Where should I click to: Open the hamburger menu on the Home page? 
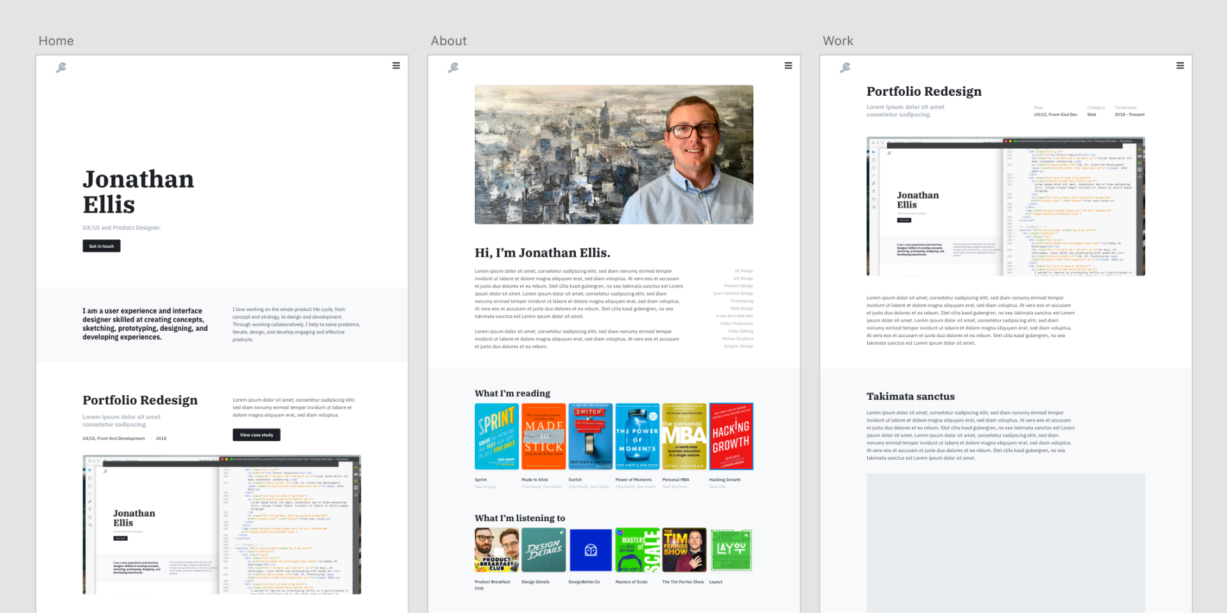pyautogui.click(x=396, y=65)
